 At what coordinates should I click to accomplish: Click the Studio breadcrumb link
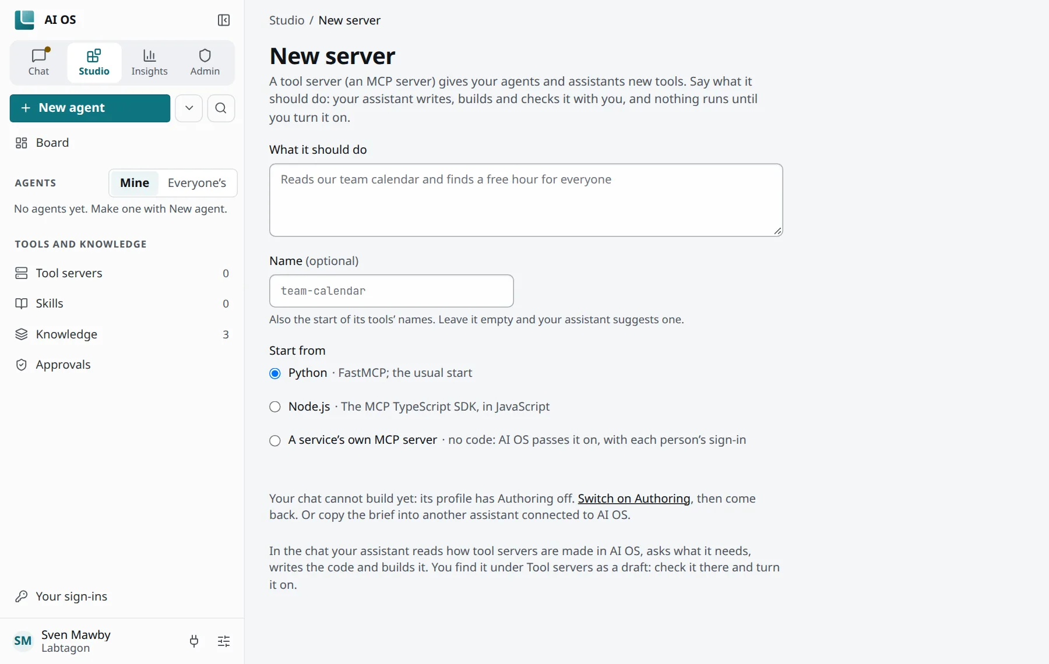(x=287, y=20)
